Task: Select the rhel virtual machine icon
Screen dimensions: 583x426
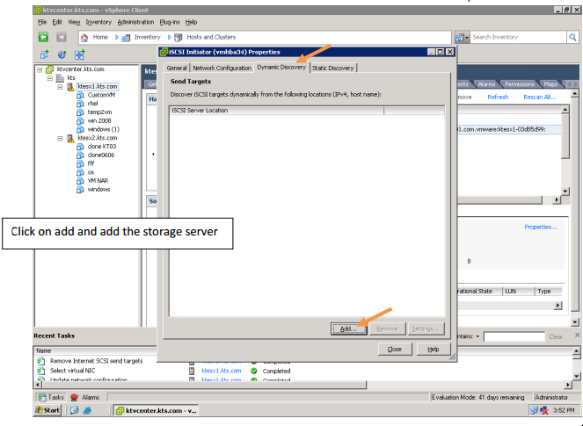Action: tap(80, 104)
